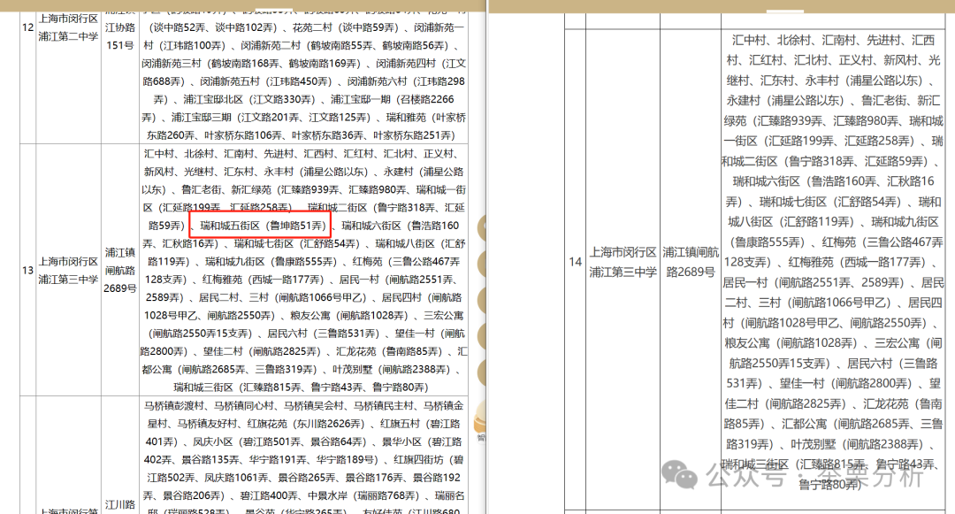Select '鲁汇老街' in right table
Viewport: 955px width, 514px height.
pos(883,101)
